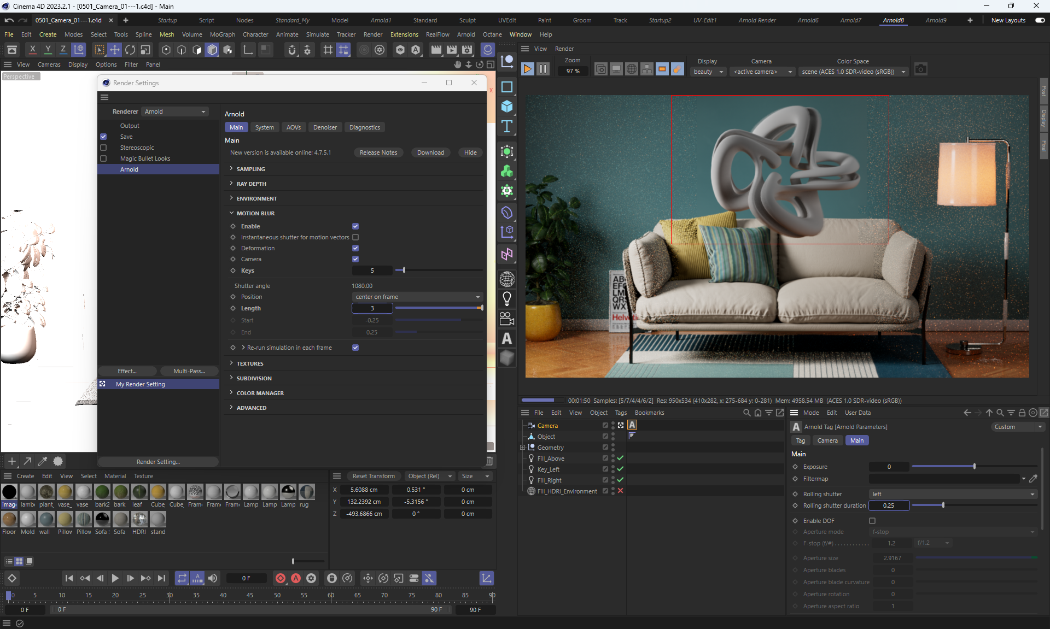Adjust the motion blur Keys slider

404,271
